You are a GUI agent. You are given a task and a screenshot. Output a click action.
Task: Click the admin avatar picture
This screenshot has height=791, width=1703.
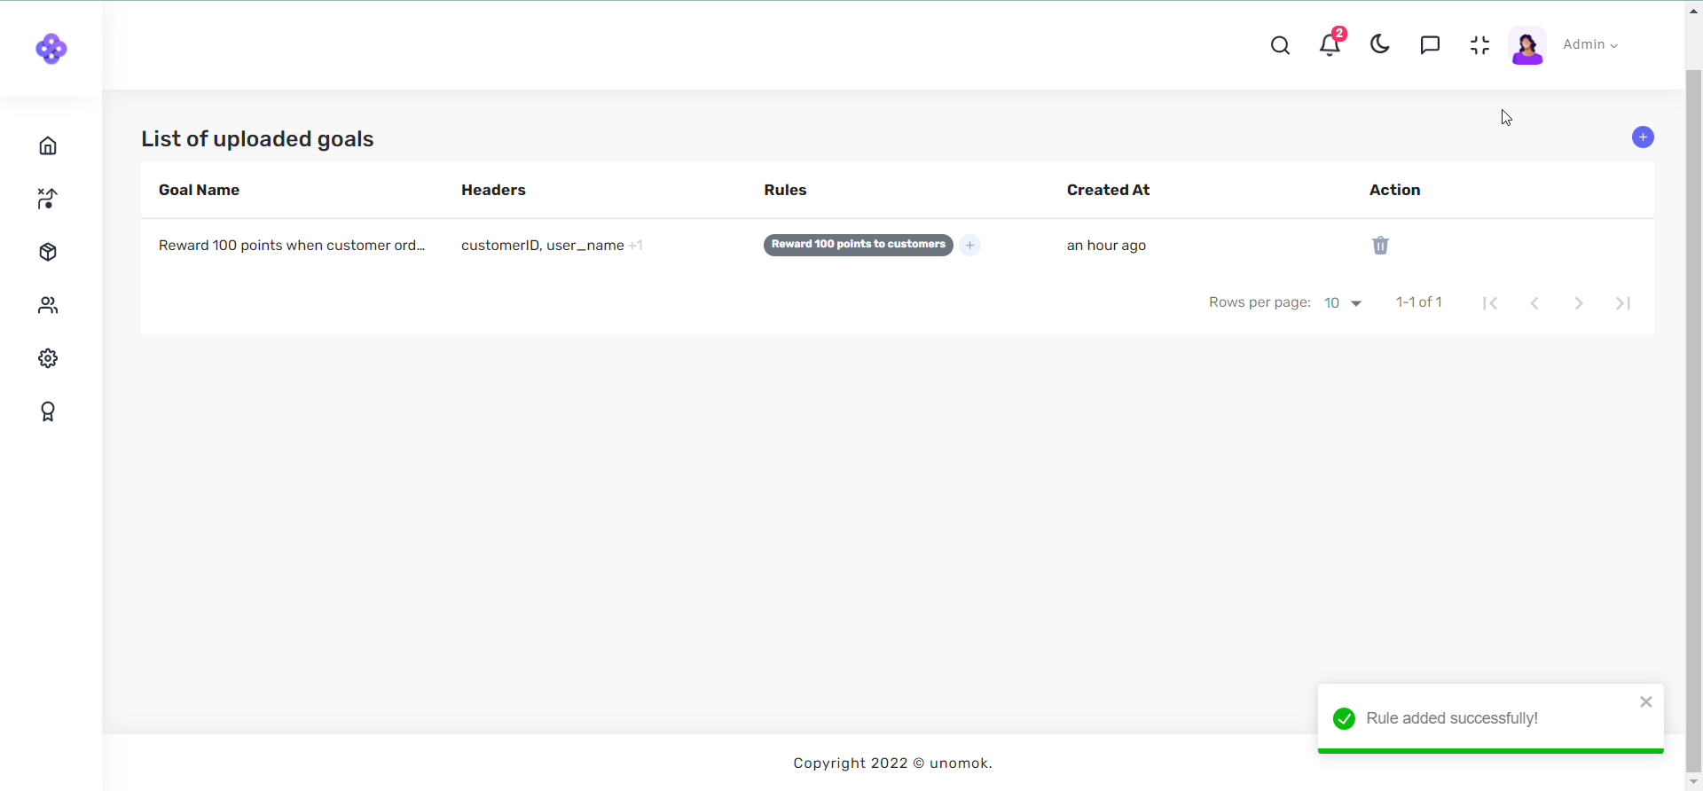pos(1527,45)
